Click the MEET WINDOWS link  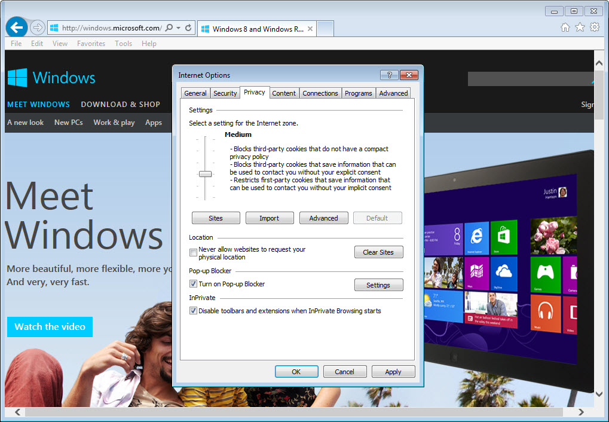(38, 104)
